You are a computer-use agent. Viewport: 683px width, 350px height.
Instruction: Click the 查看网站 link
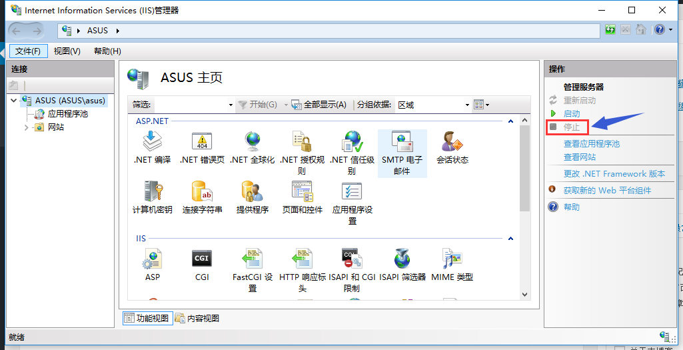coord(580,157)
